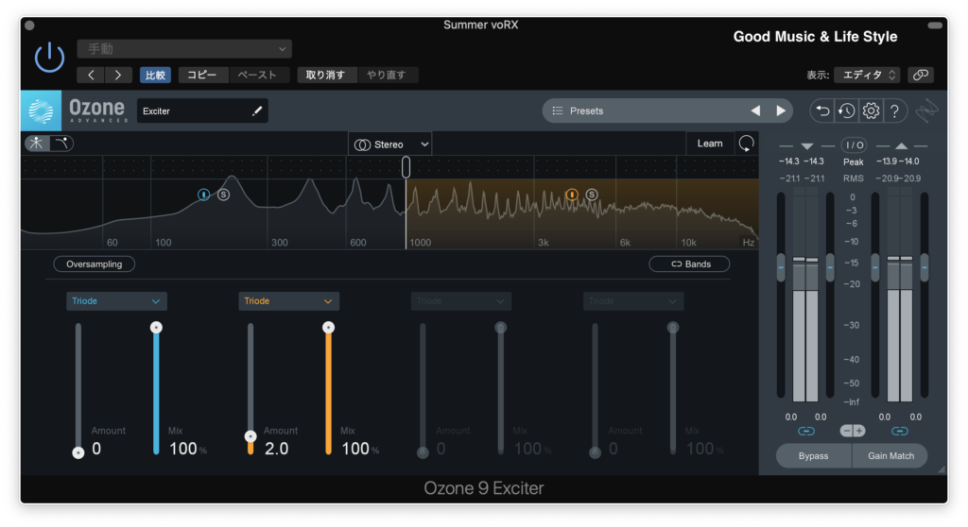
Task: Toggle the Bands link button
Action: coord(689,264)
